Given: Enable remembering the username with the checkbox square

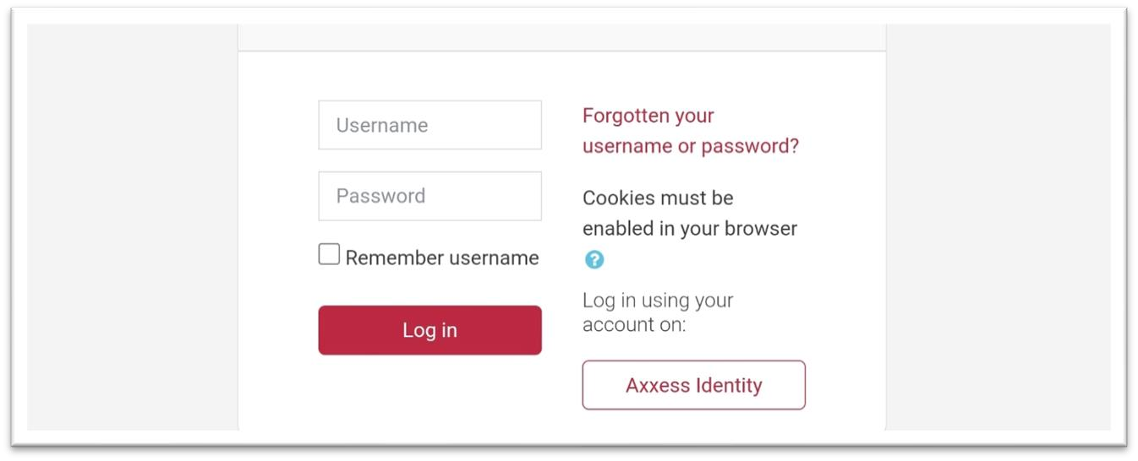Looking at the screenshot, I should coord(329,254).
